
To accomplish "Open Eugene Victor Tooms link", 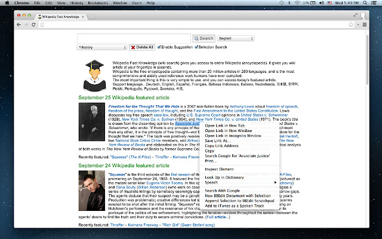I will point(165,183).
